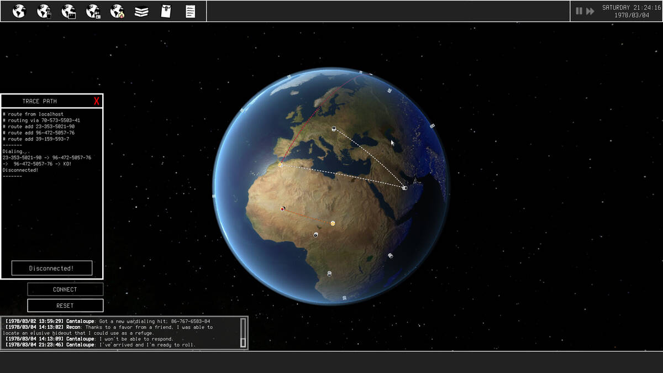Select the white node on the Arabian Peninsula
663x373 pixels.
[405, 188]
